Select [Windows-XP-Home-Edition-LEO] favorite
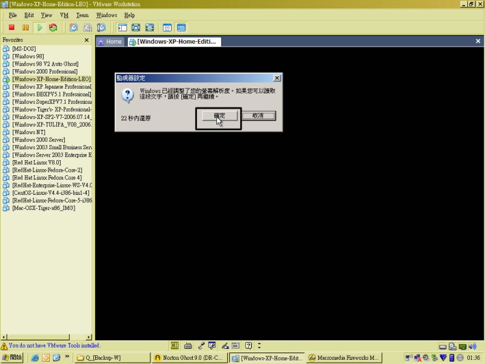 point(52,79)
